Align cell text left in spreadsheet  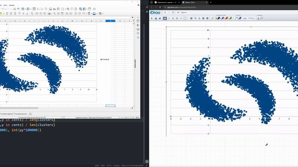coord(7,13)
